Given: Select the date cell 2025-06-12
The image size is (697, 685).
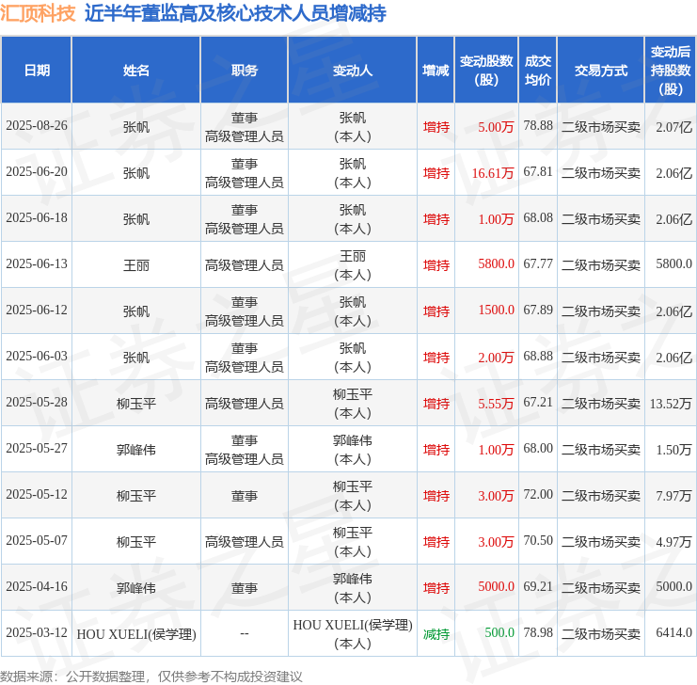Looking at the screenshot, I should click(37, 310).
